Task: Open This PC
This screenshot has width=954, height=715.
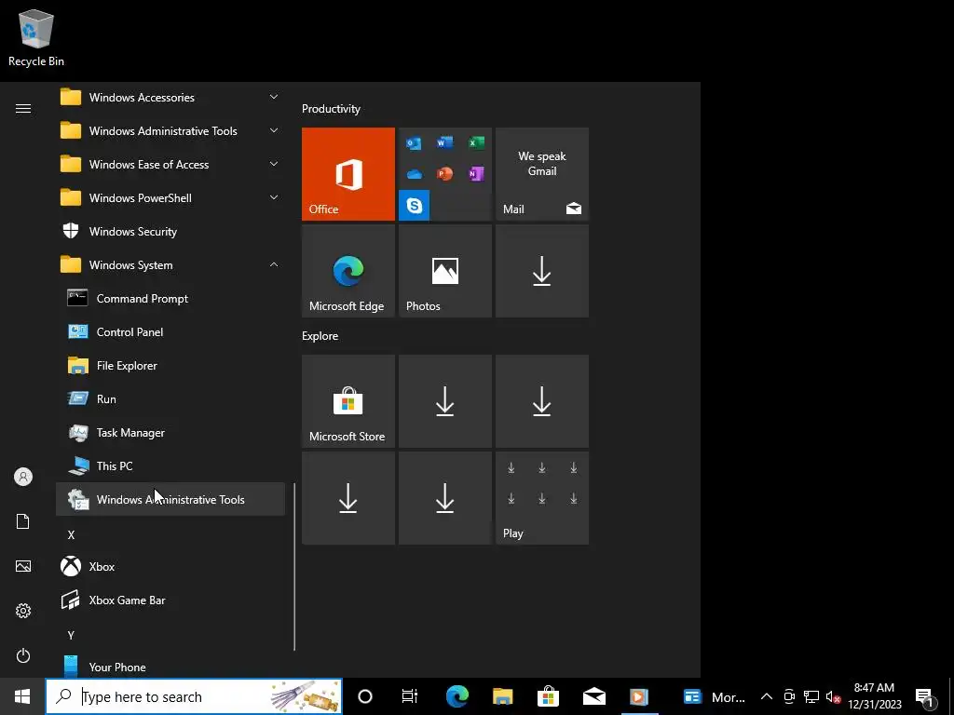Action: (x=170, y=465)
